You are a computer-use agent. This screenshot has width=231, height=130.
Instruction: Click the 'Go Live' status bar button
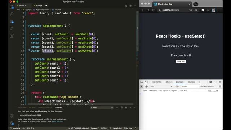click(128, 129)
